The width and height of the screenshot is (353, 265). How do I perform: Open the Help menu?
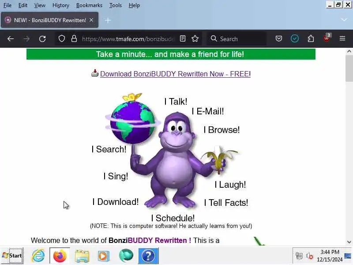tap(134, 5)
